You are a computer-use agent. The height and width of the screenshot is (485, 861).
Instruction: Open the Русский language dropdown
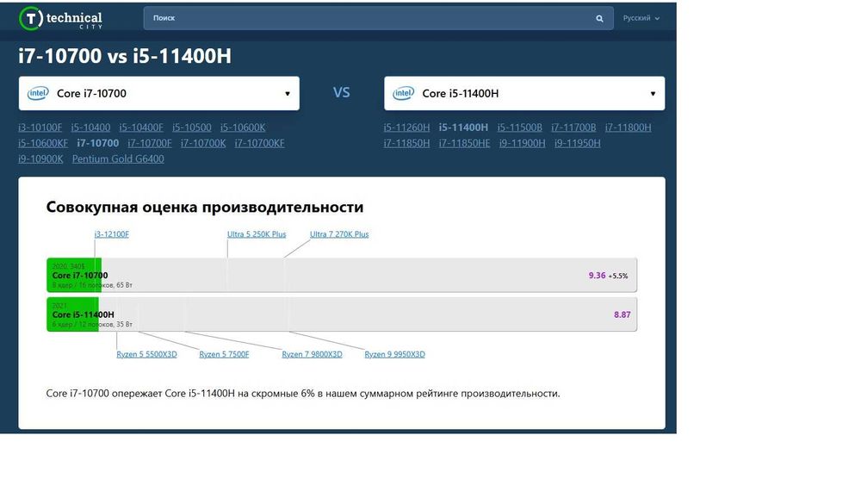tap(641, 18)
